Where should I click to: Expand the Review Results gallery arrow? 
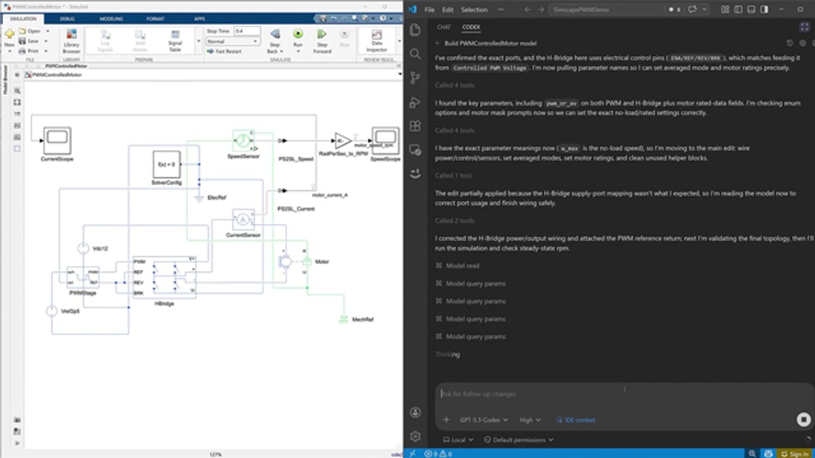point(399,41)
